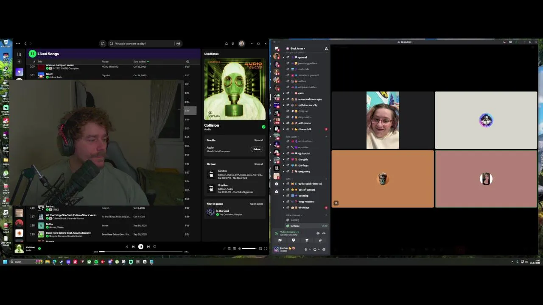Enter Spotify full screen view

266,249
